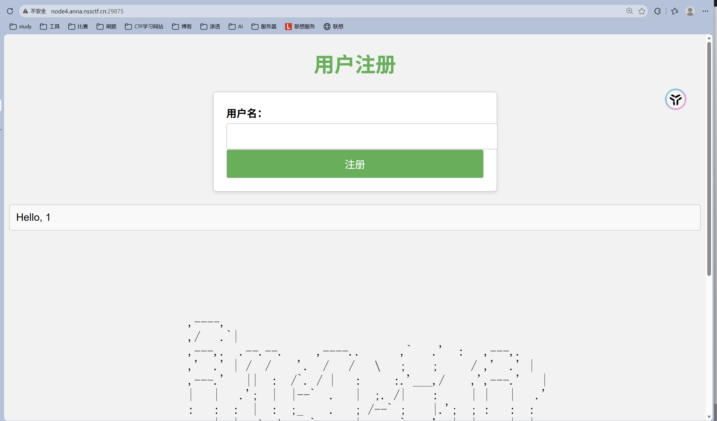Open the 联想服务 bookmark

(x=300, y=27)
